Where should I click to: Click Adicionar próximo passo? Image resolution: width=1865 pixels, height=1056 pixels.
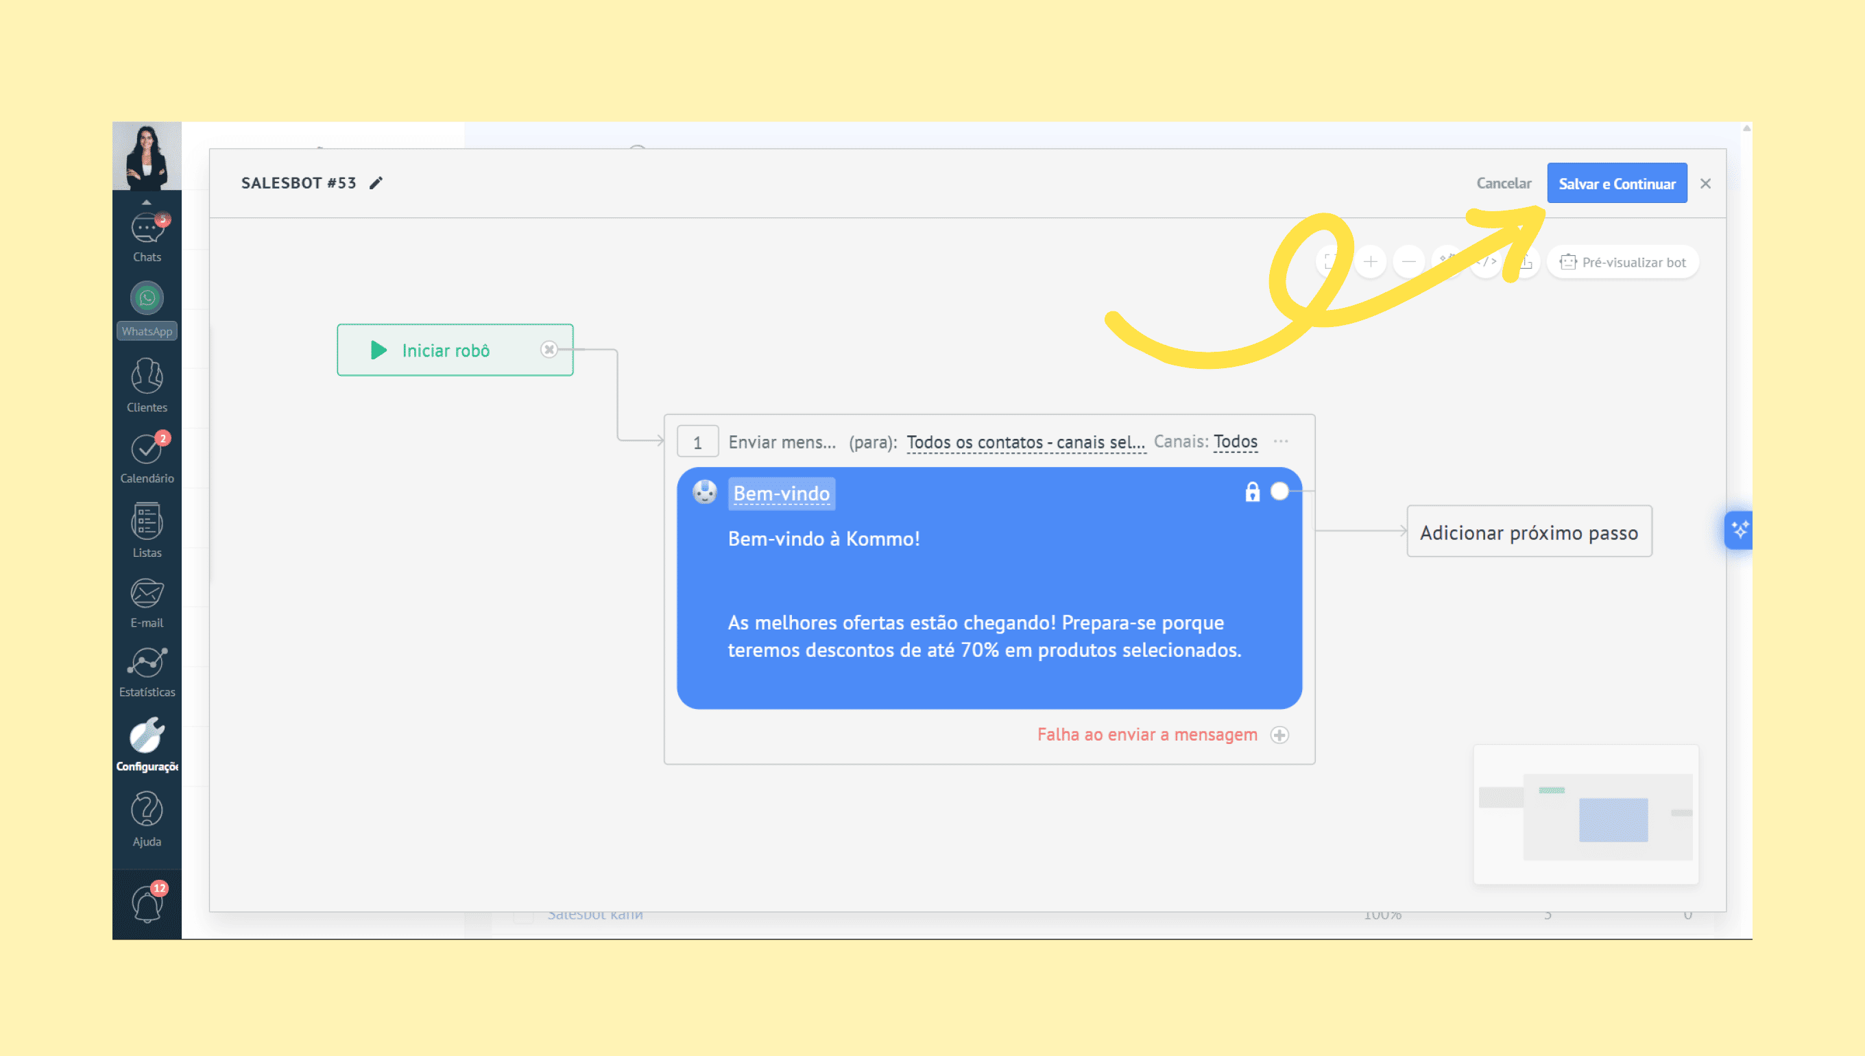1528,532
